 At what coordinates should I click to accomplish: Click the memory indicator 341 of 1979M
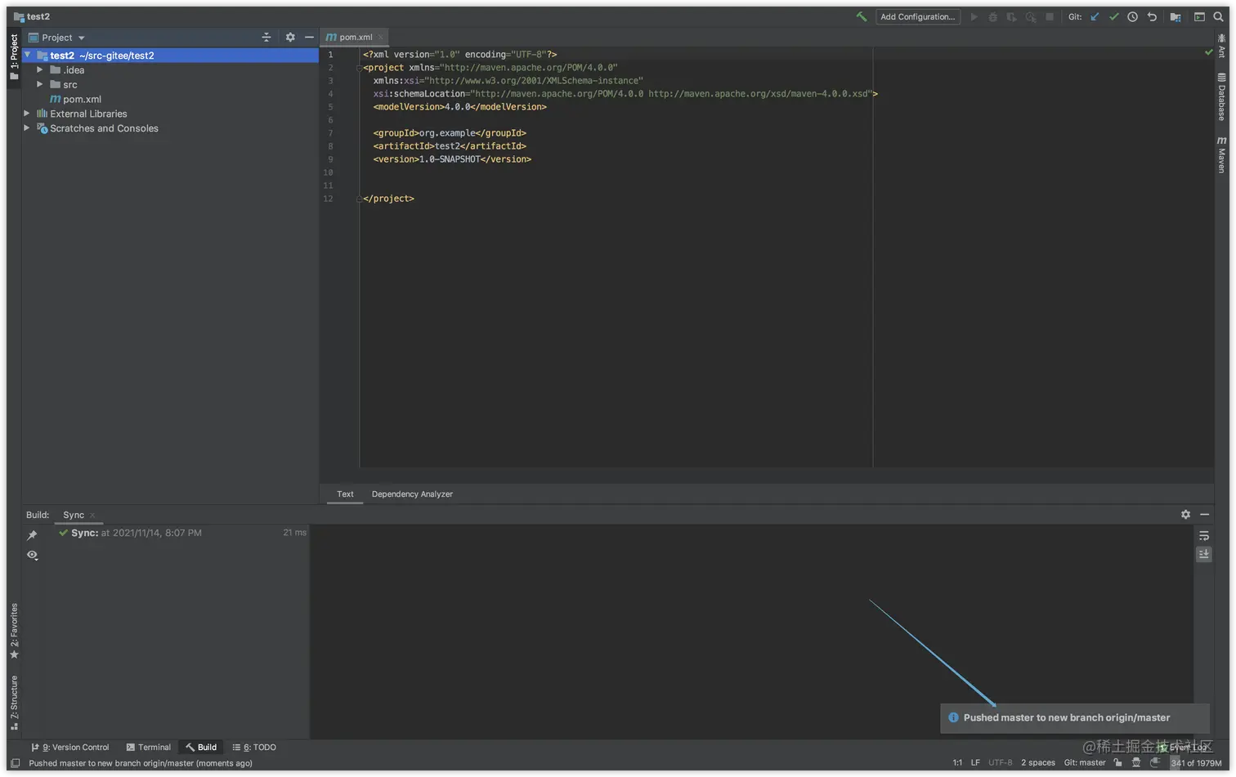[x=1196, y=762]
